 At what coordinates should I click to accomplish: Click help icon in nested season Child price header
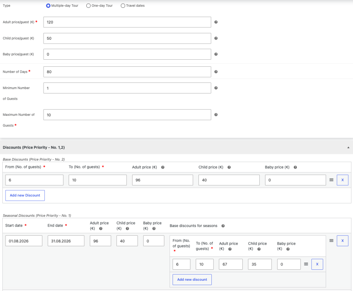click(259, 249)
